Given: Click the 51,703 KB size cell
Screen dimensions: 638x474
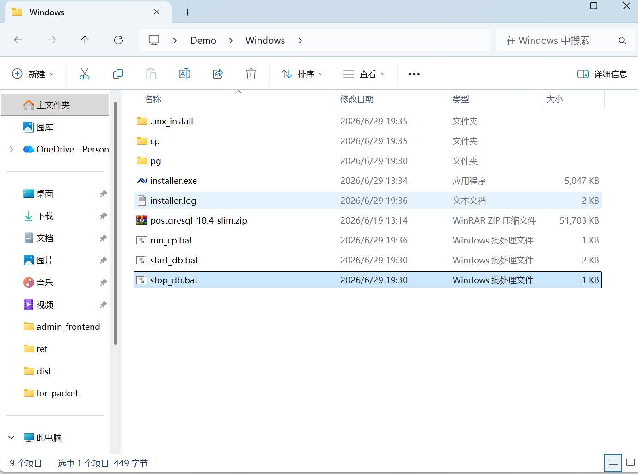Looking at the screenshot, I should 579,220.
